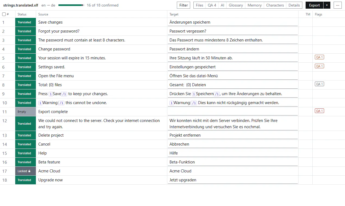Screen dimensions: 345x206
Task: Click the Source column header
Action: [x=43, y=14]
